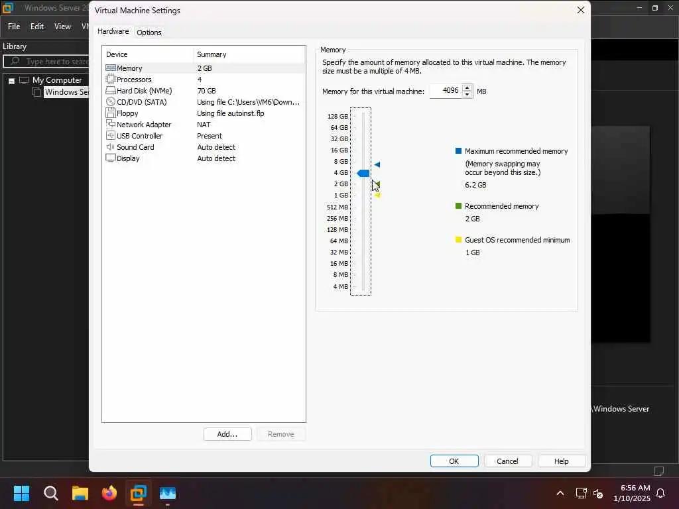
Task: Open the blue monitoring app in taskbar
Action: 168,493
